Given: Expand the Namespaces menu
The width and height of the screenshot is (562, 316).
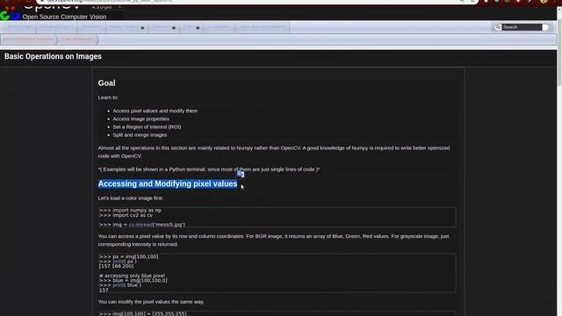Looking at the screenshot, I should [127, 27].
